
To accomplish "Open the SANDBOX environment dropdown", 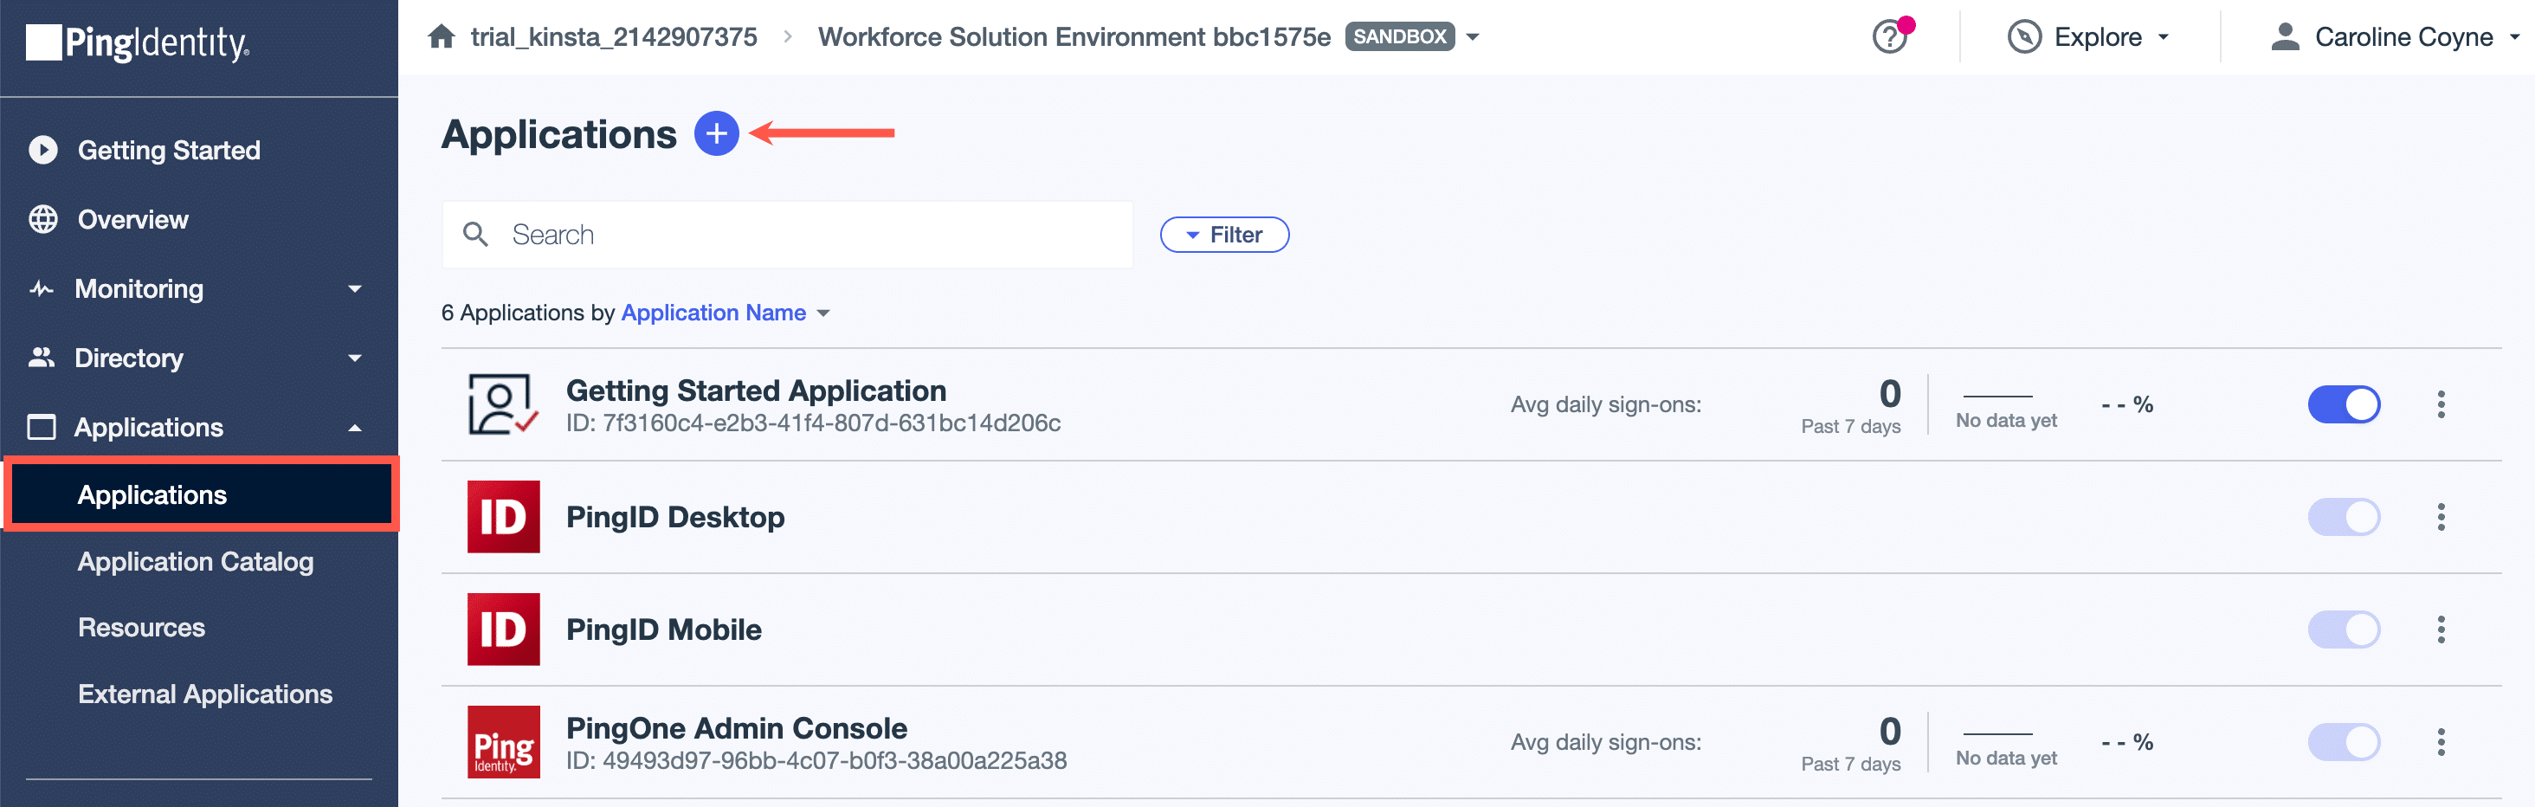I will (x=1472, y=36).
